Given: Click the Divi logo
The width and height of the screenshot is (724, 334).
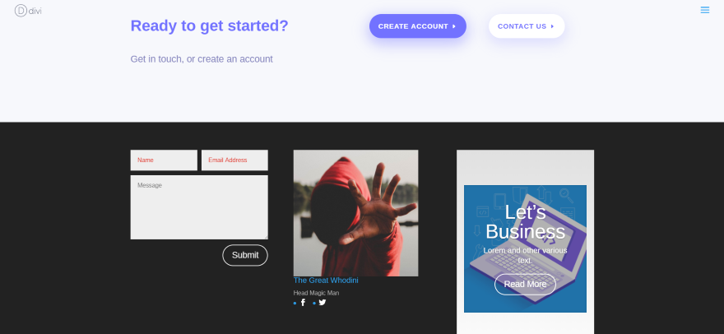Looking at the screenshot, I should coord(28,11).
